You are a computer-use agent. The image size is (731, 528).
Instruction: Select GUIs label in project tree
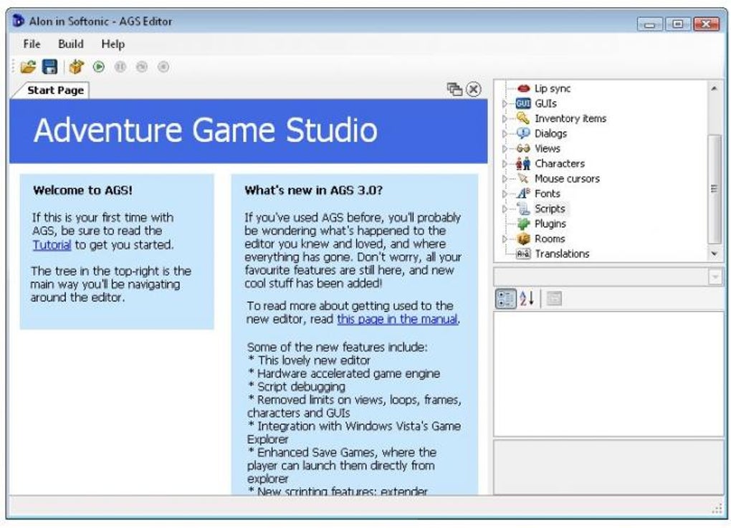tap(545, 103)
